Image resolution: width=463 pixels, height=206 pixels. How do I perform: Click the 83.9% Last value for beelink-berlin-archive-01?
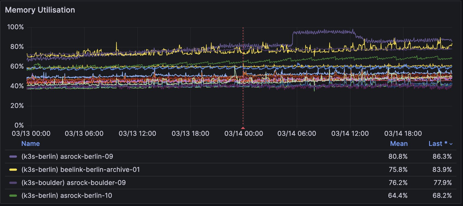[442, 170]
